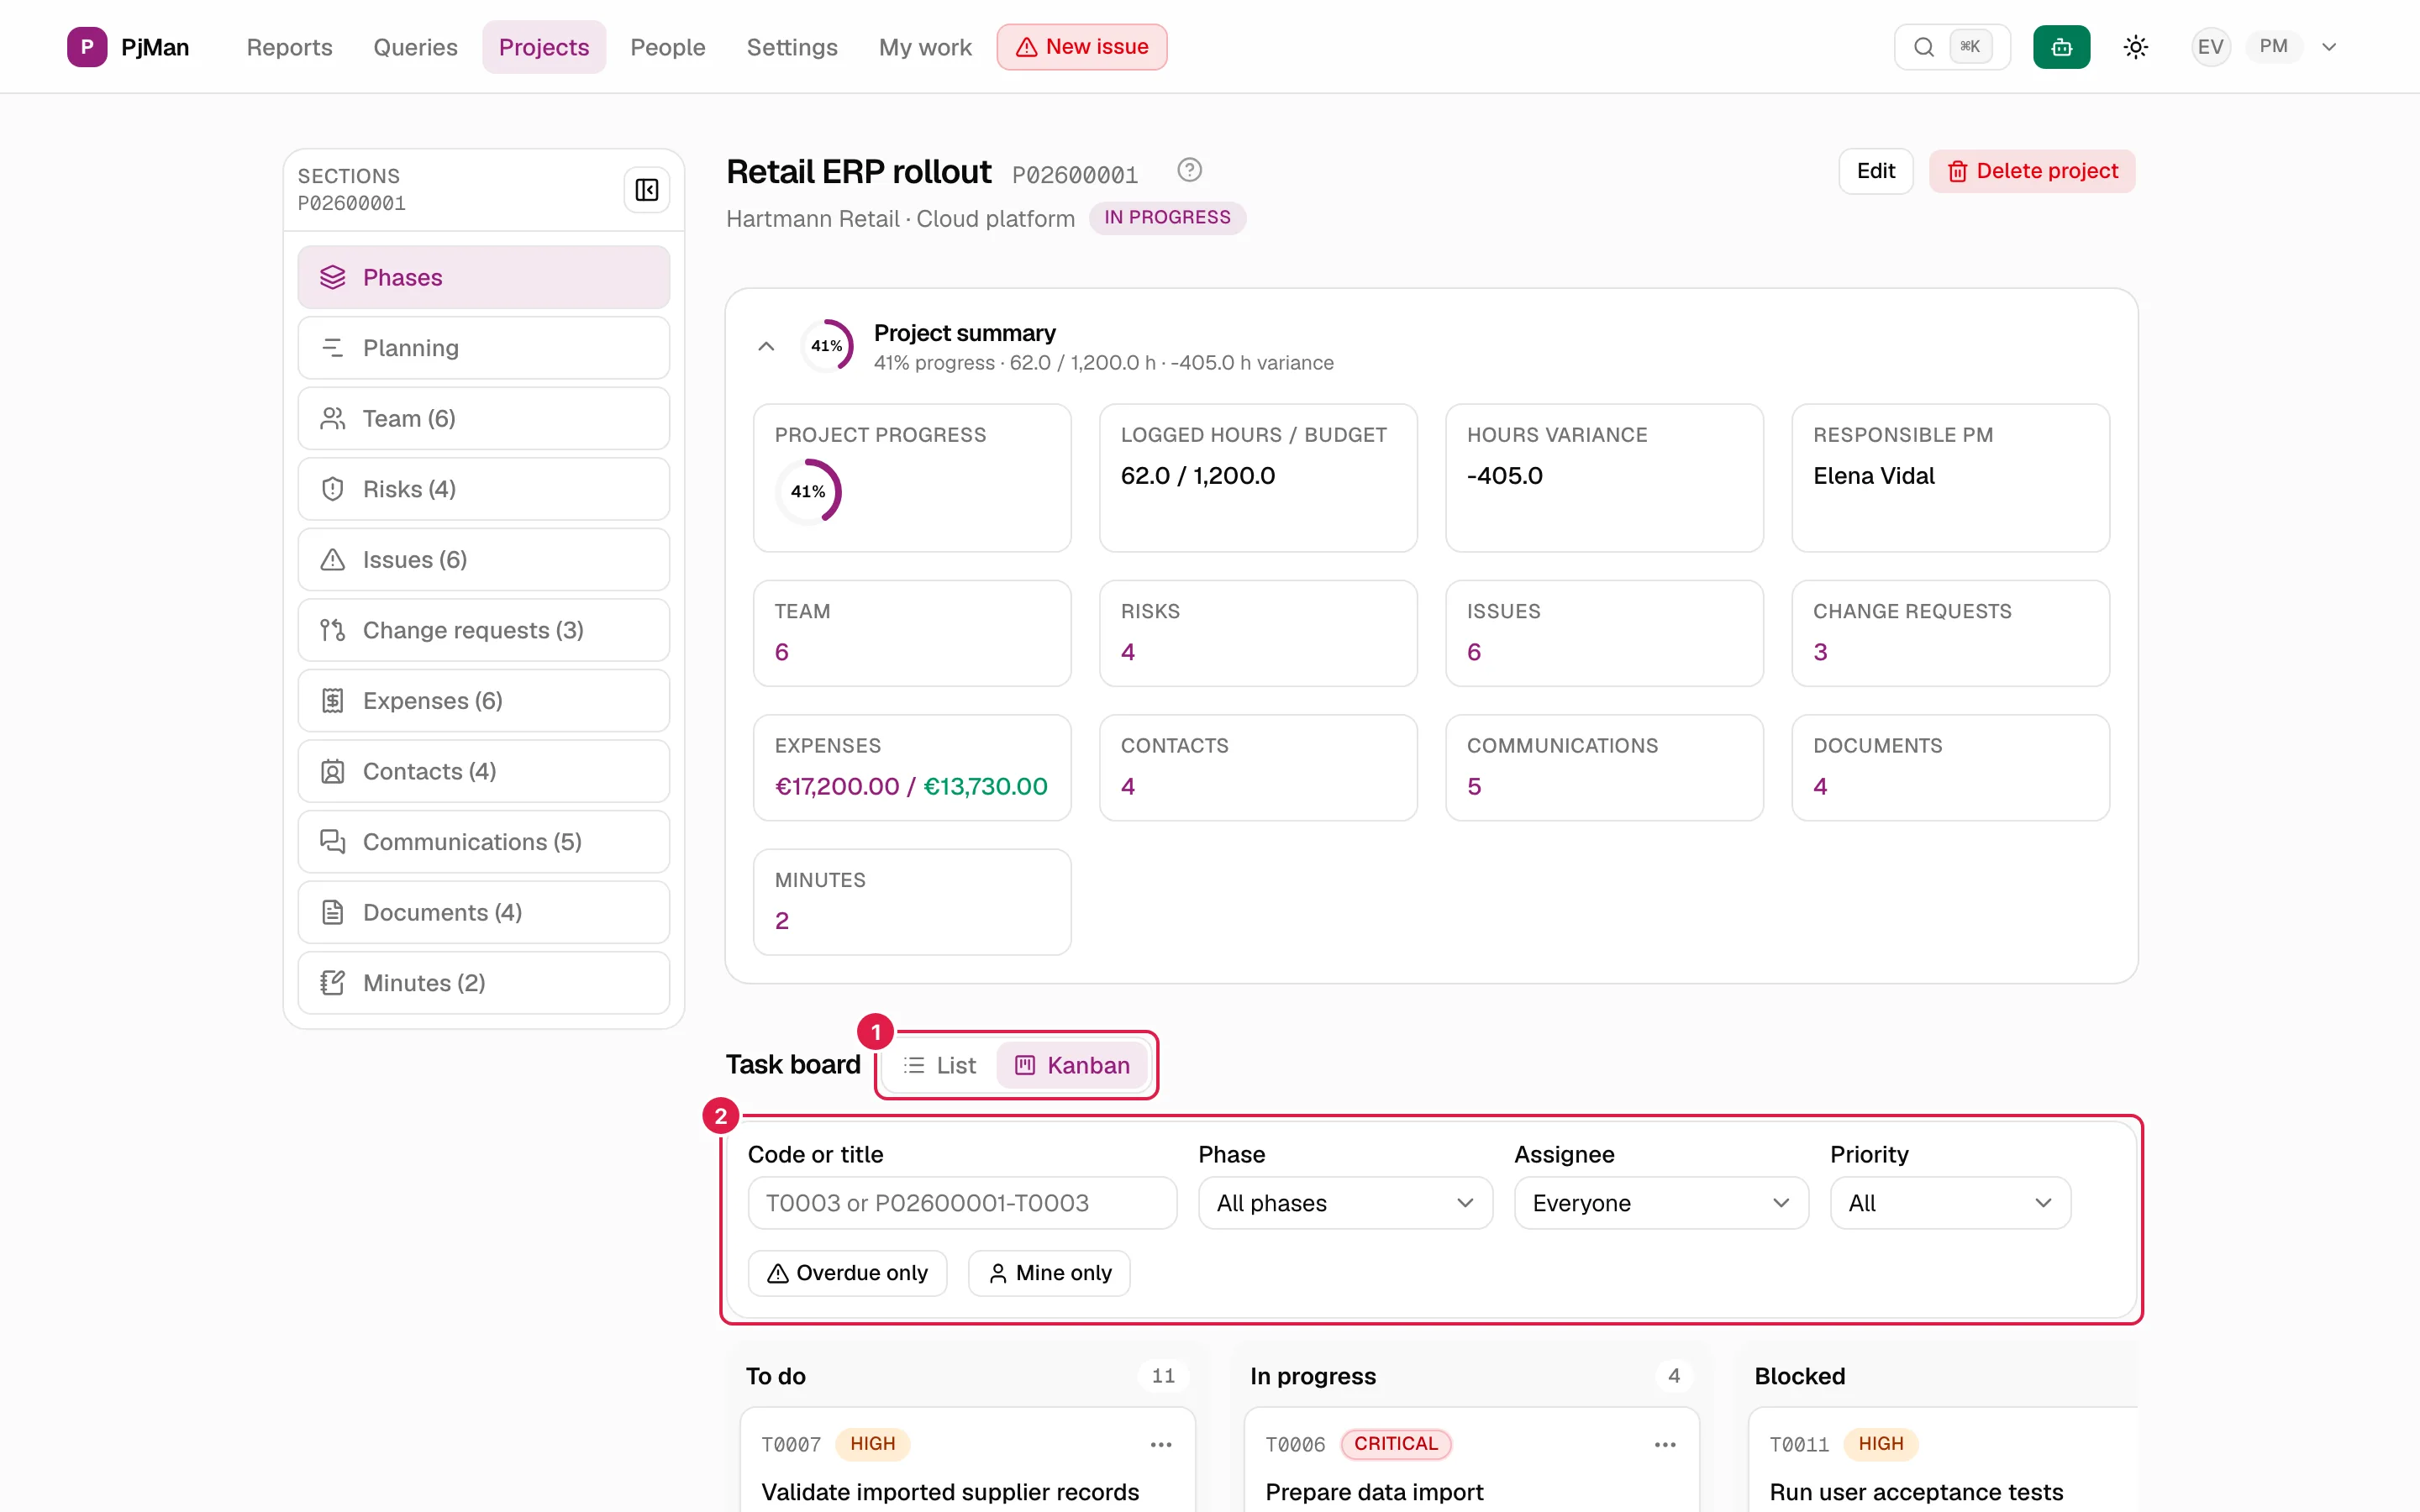2420x1512 pixels.
Task: Open My work in top navigation
Action: coord(925,47)
